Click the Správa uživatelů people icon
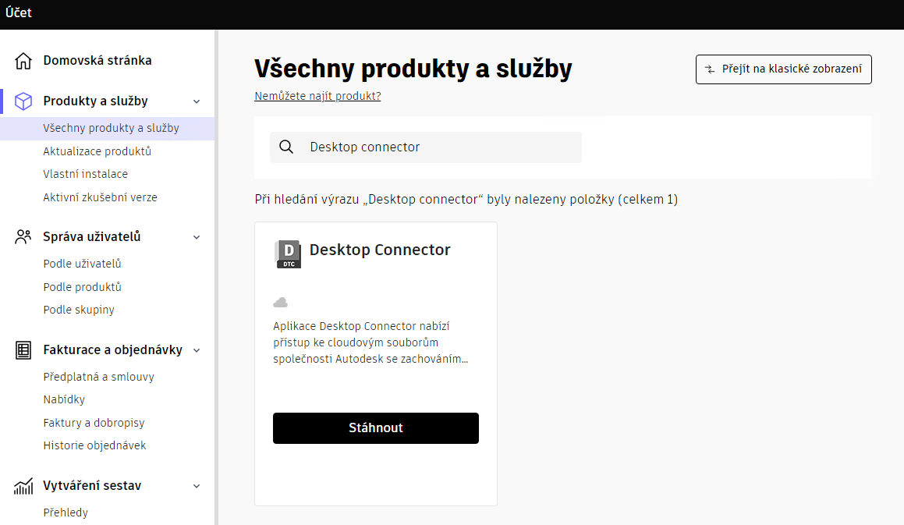Screen dimensions: 904x525 tap(23, 237)
